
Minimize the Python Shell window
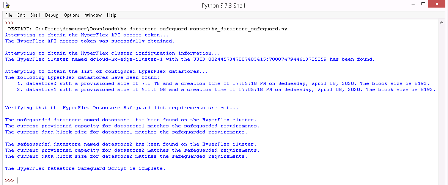(413, 4)
